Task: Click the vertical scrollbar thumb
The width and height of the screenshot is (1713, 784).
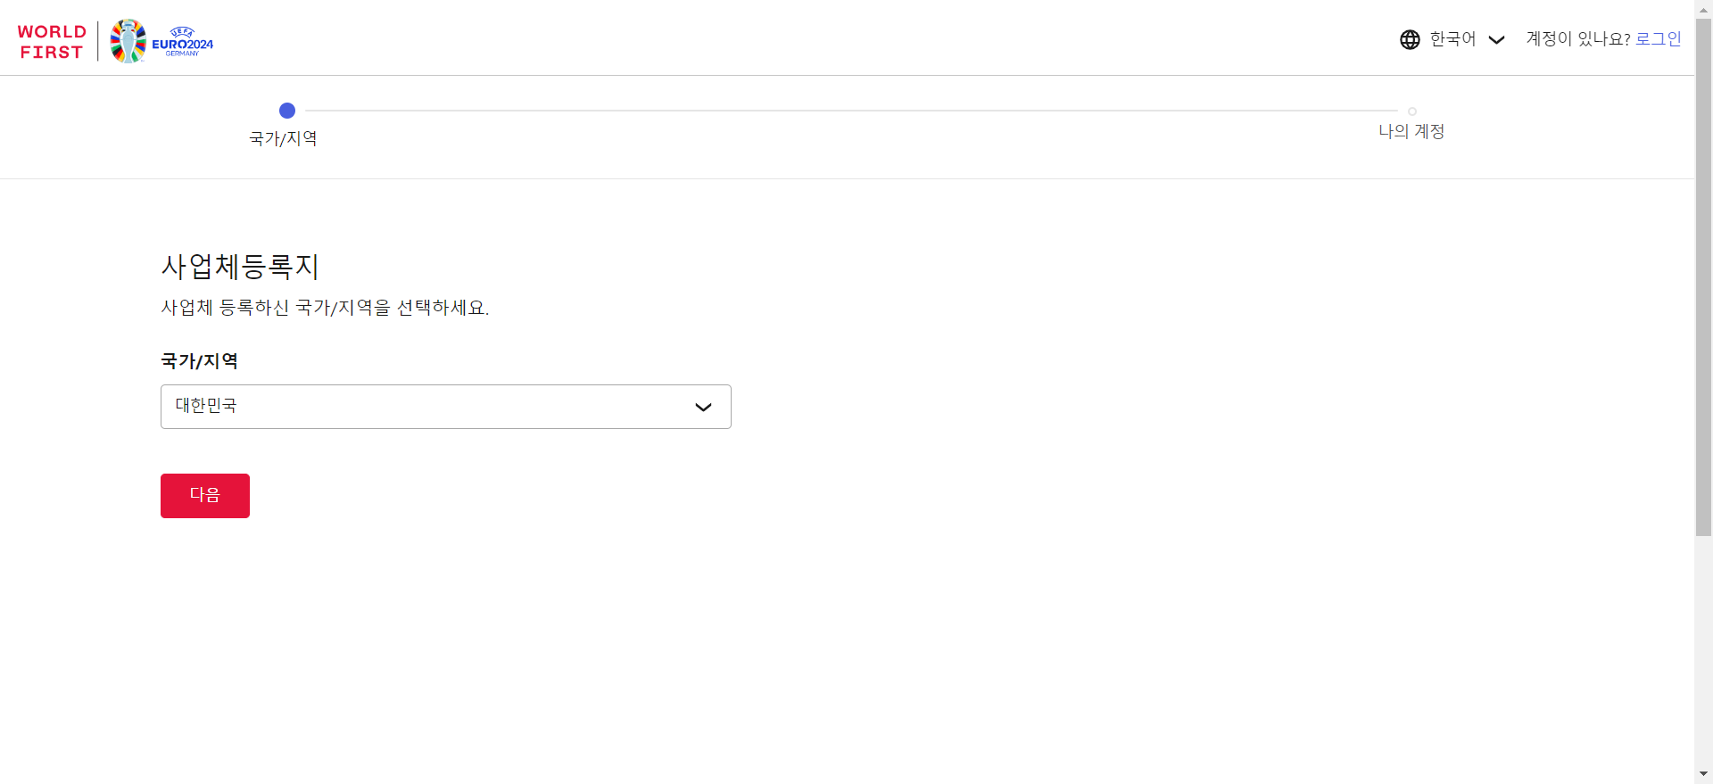Action: click(x=1703, y=276)
